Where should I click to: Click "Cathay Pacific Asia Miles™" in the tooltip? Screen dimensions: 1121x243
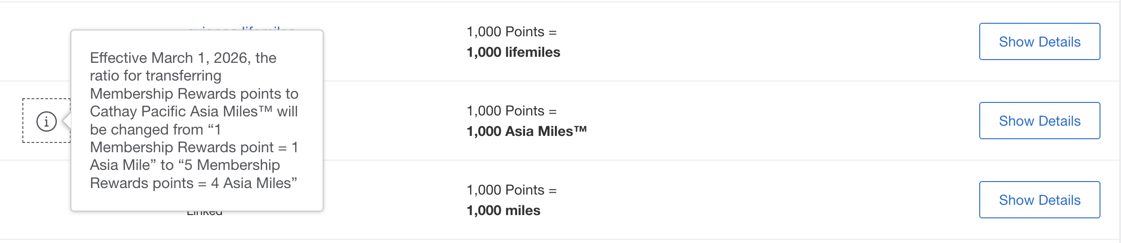181,111
